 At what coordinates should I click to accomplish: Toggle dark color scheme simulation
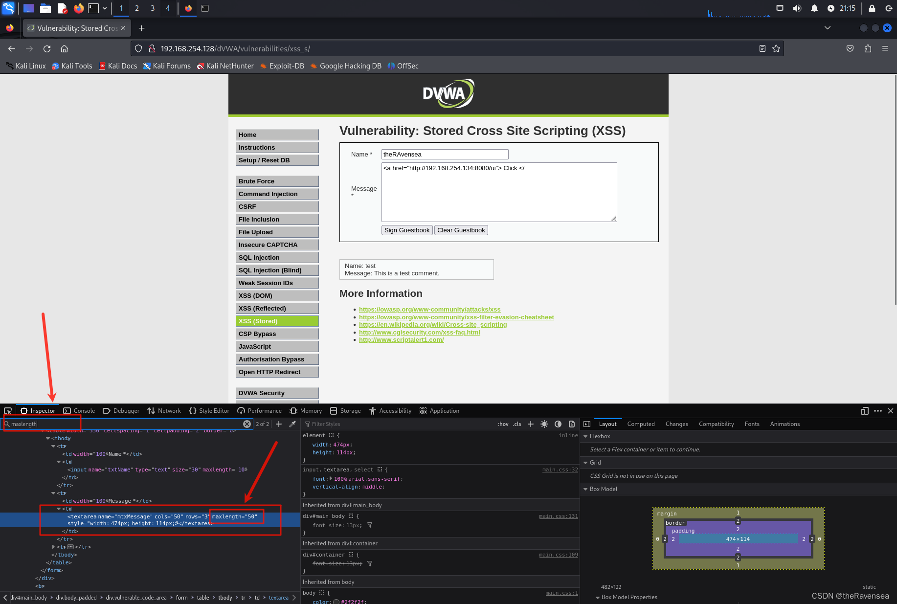pos(558,424)
